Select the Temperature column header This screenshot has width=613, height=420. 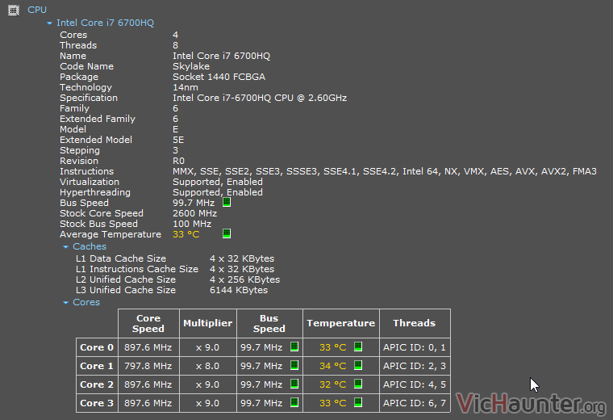(x=341, y=323)
